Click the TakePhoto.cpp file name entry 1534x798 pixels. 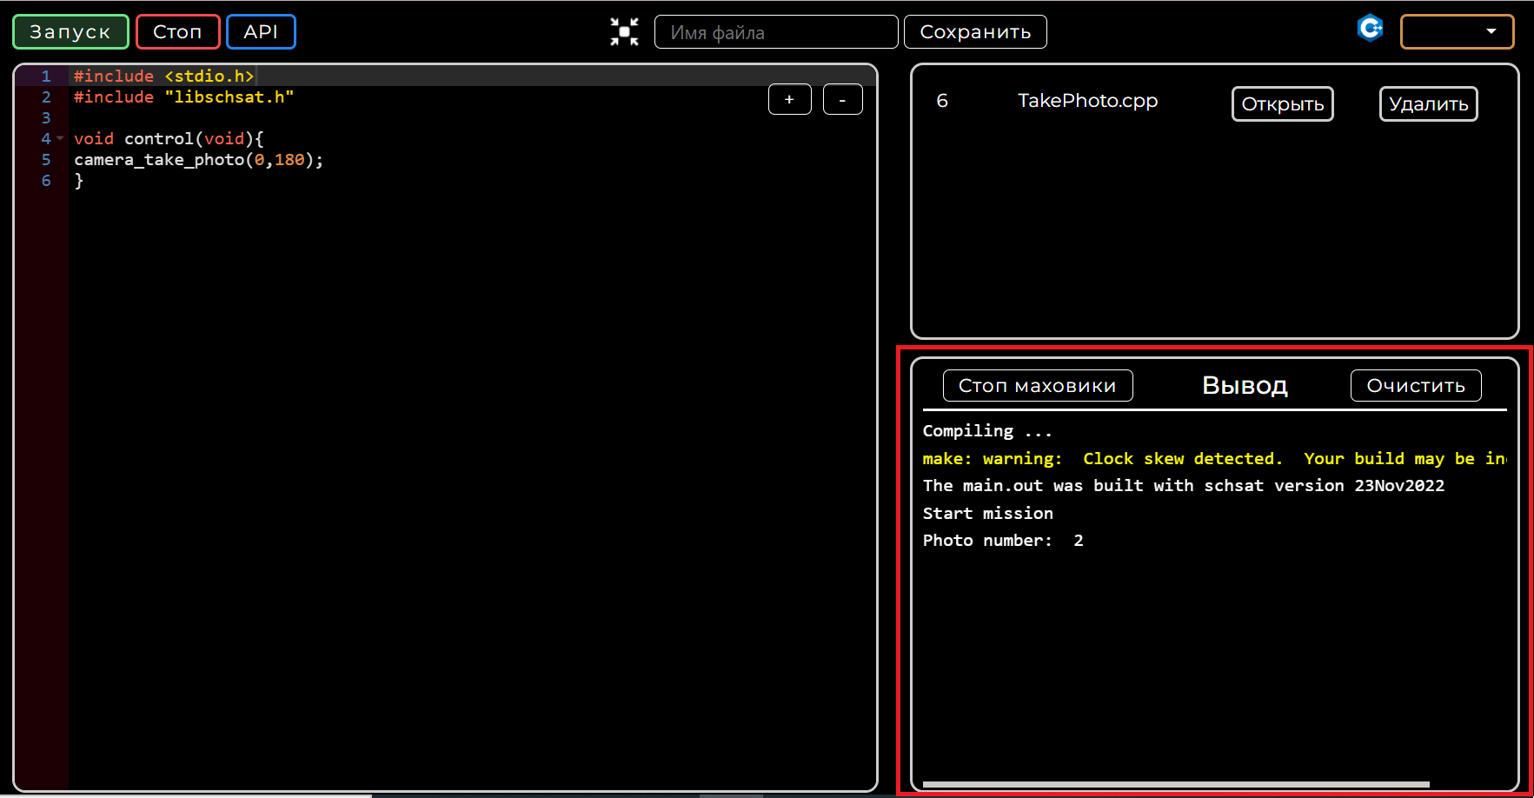click(x=1088, y=101)
